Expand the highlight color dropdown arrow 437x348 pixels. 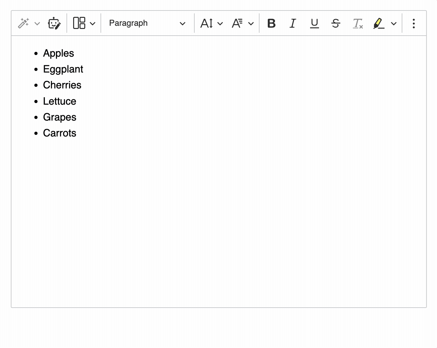pos(394,23)
